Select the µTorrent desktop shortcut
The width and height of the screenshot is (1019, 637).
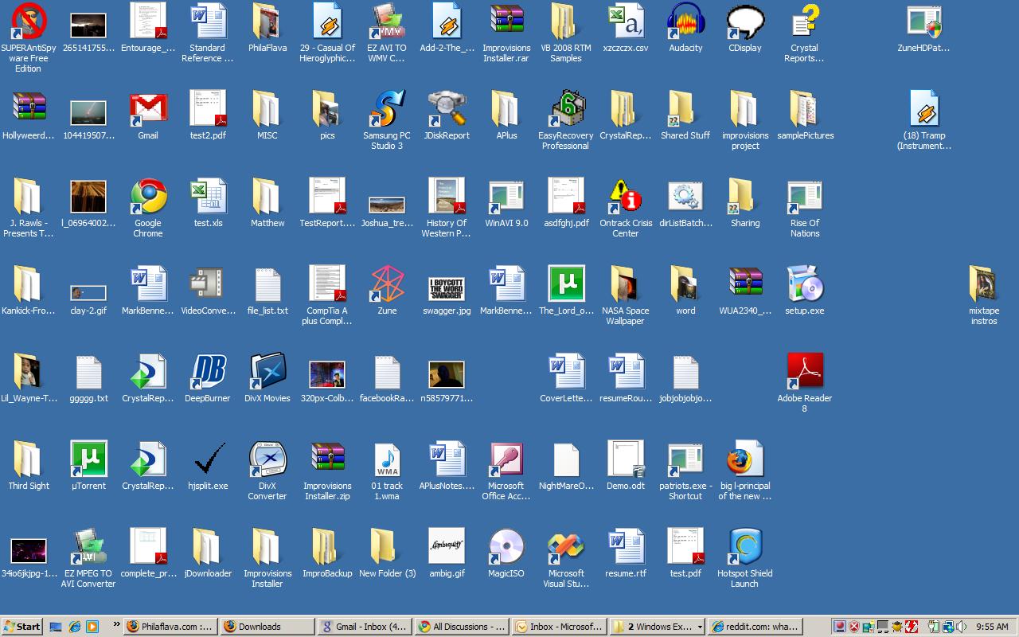point(88,459)
